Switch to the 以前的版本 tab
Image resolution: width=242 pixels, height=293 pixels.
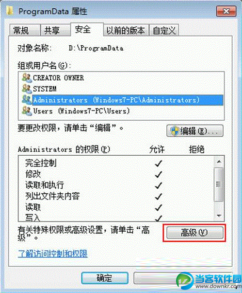pyautogui.click(x=126, y=30)
